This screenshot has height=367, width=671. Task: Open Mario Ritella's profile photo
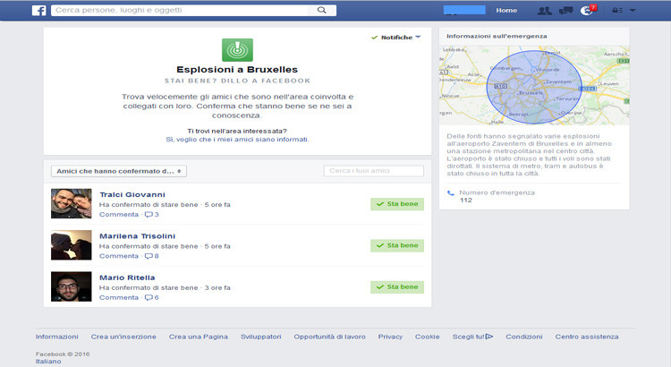71,286
